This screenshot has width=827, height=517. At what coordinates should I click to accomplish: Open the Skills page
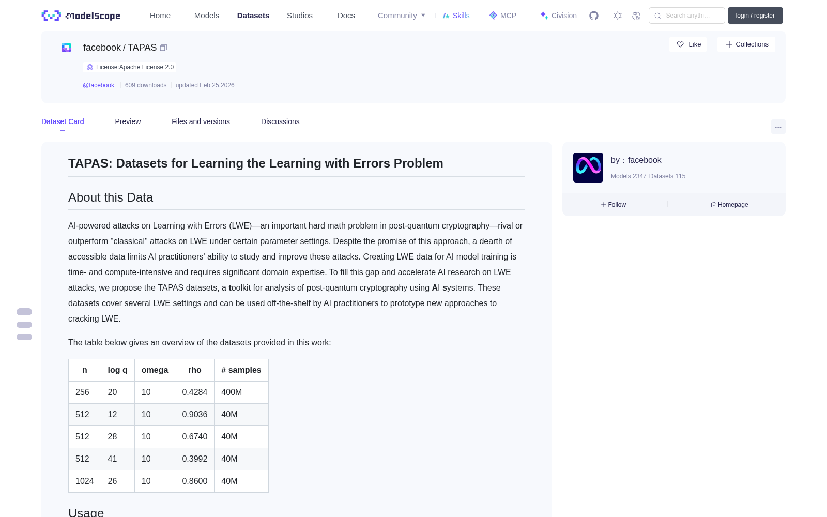tap(456, 16)
